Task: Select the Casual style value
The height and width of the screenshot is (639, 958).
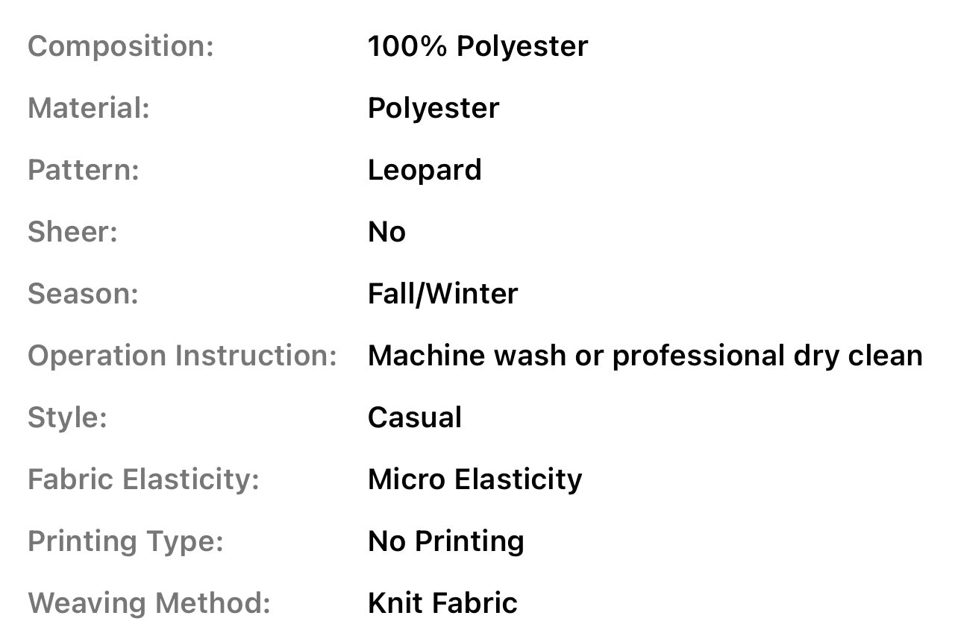Action: (415, 418)
